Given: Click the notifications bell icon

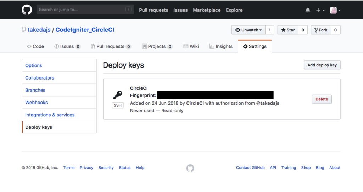Looking at the screenshot, I should 308,10.
